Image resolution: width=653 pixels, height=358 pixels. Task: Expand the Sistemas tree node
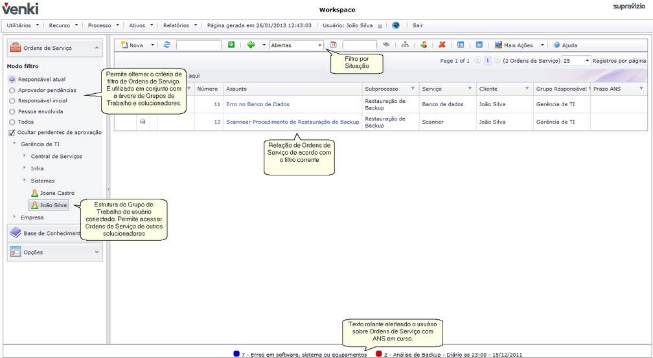(24, 180)
